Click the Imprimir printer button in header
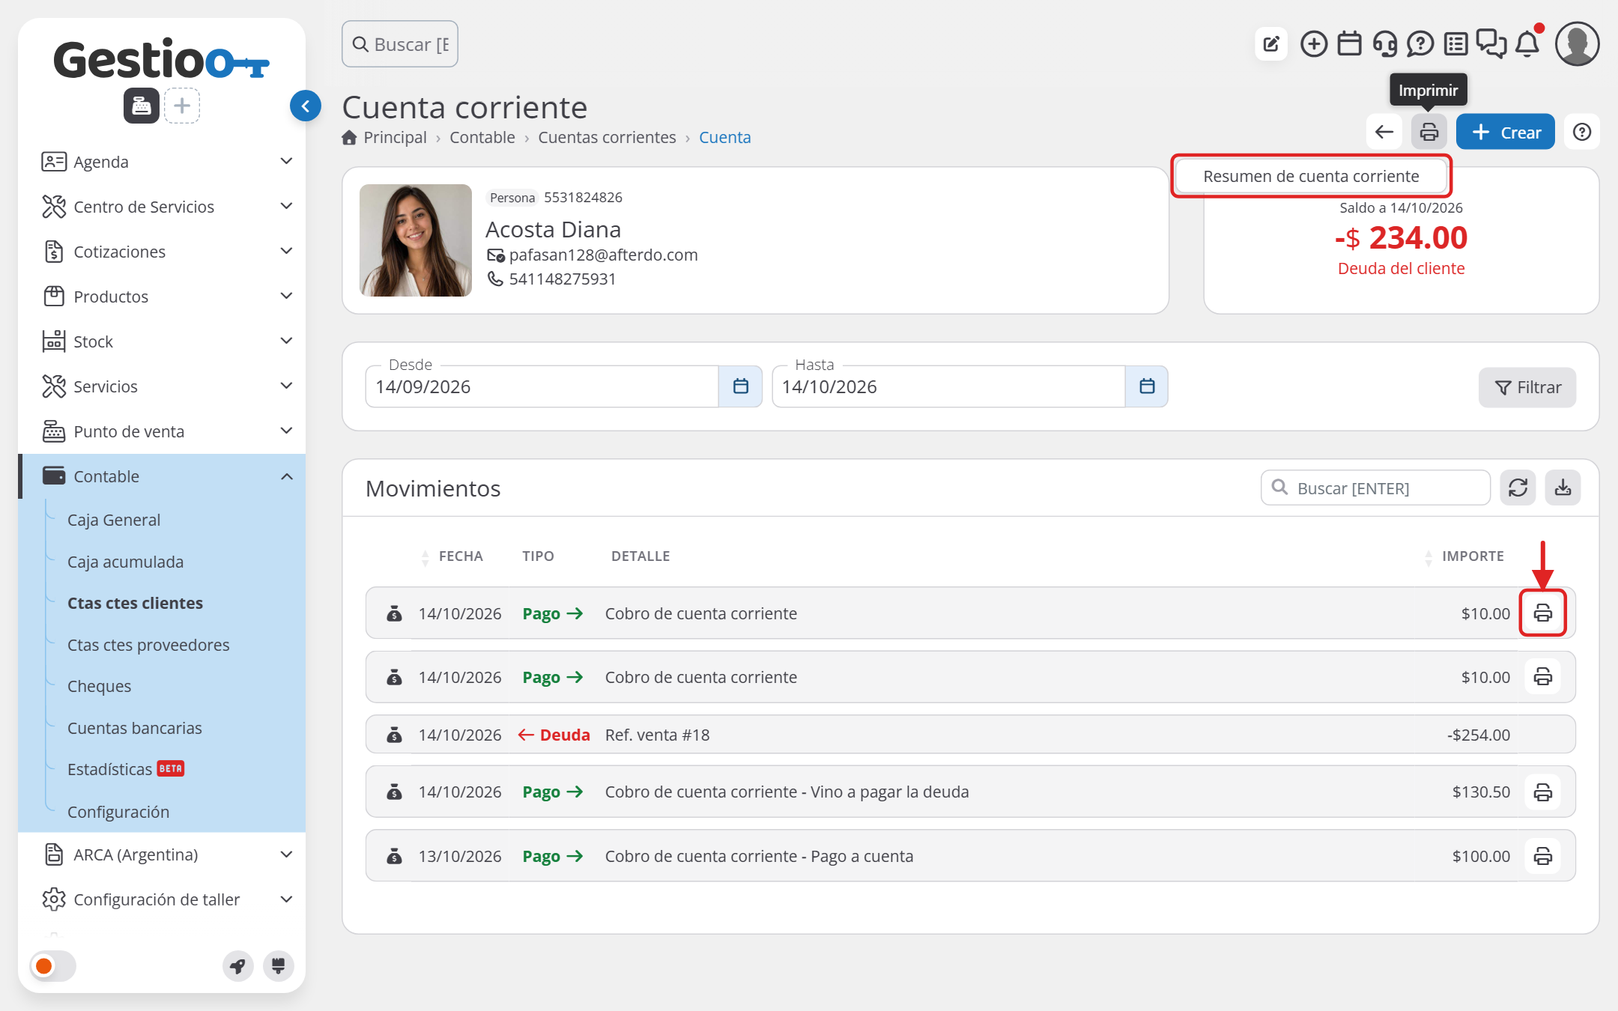This screenshot has height=1011, width=1618. click(1429, 133)
